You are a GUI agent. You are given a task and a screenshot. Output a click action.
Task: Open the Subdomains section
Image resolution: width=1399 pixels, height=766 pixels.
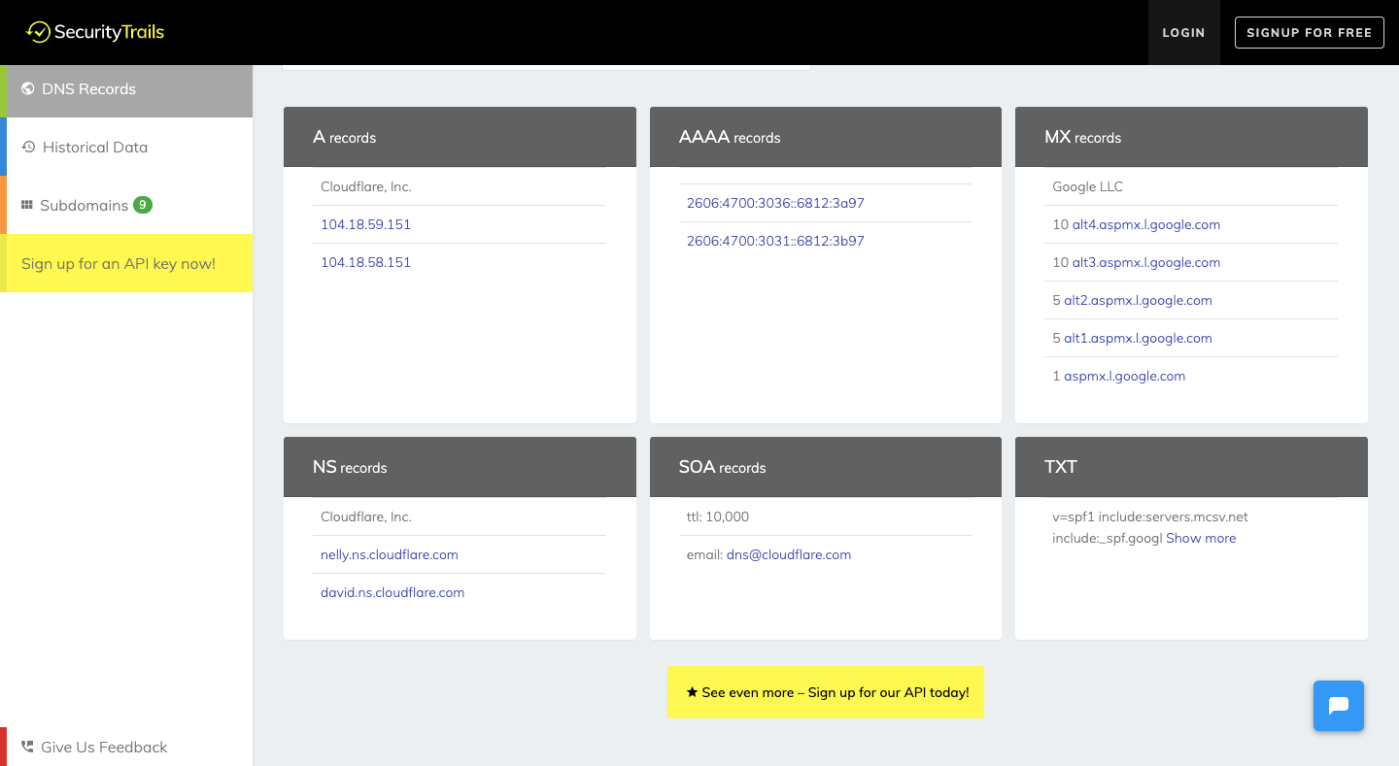pyautogui.click(x=126, y=205)
